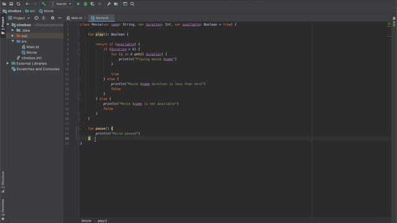Collapse the src folder arrow
Viewport: 397px width, 223px height.
point(12,42)
